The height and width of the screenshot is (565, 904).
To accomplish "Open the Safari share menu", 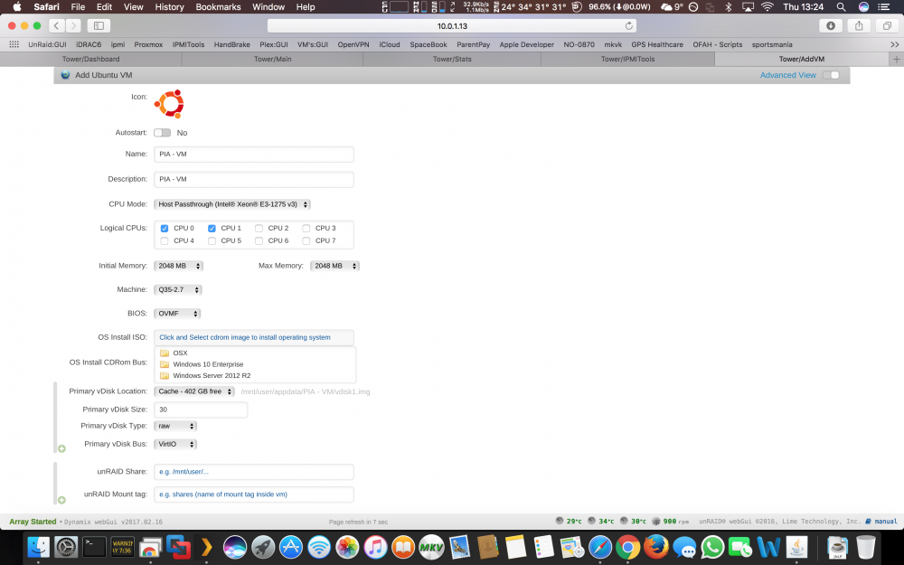I will pyautogui.click(x=859, y=25).
